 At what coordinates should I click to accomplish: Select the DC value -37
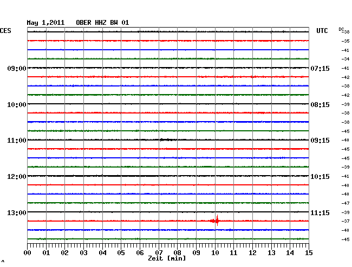pos(346,221)
